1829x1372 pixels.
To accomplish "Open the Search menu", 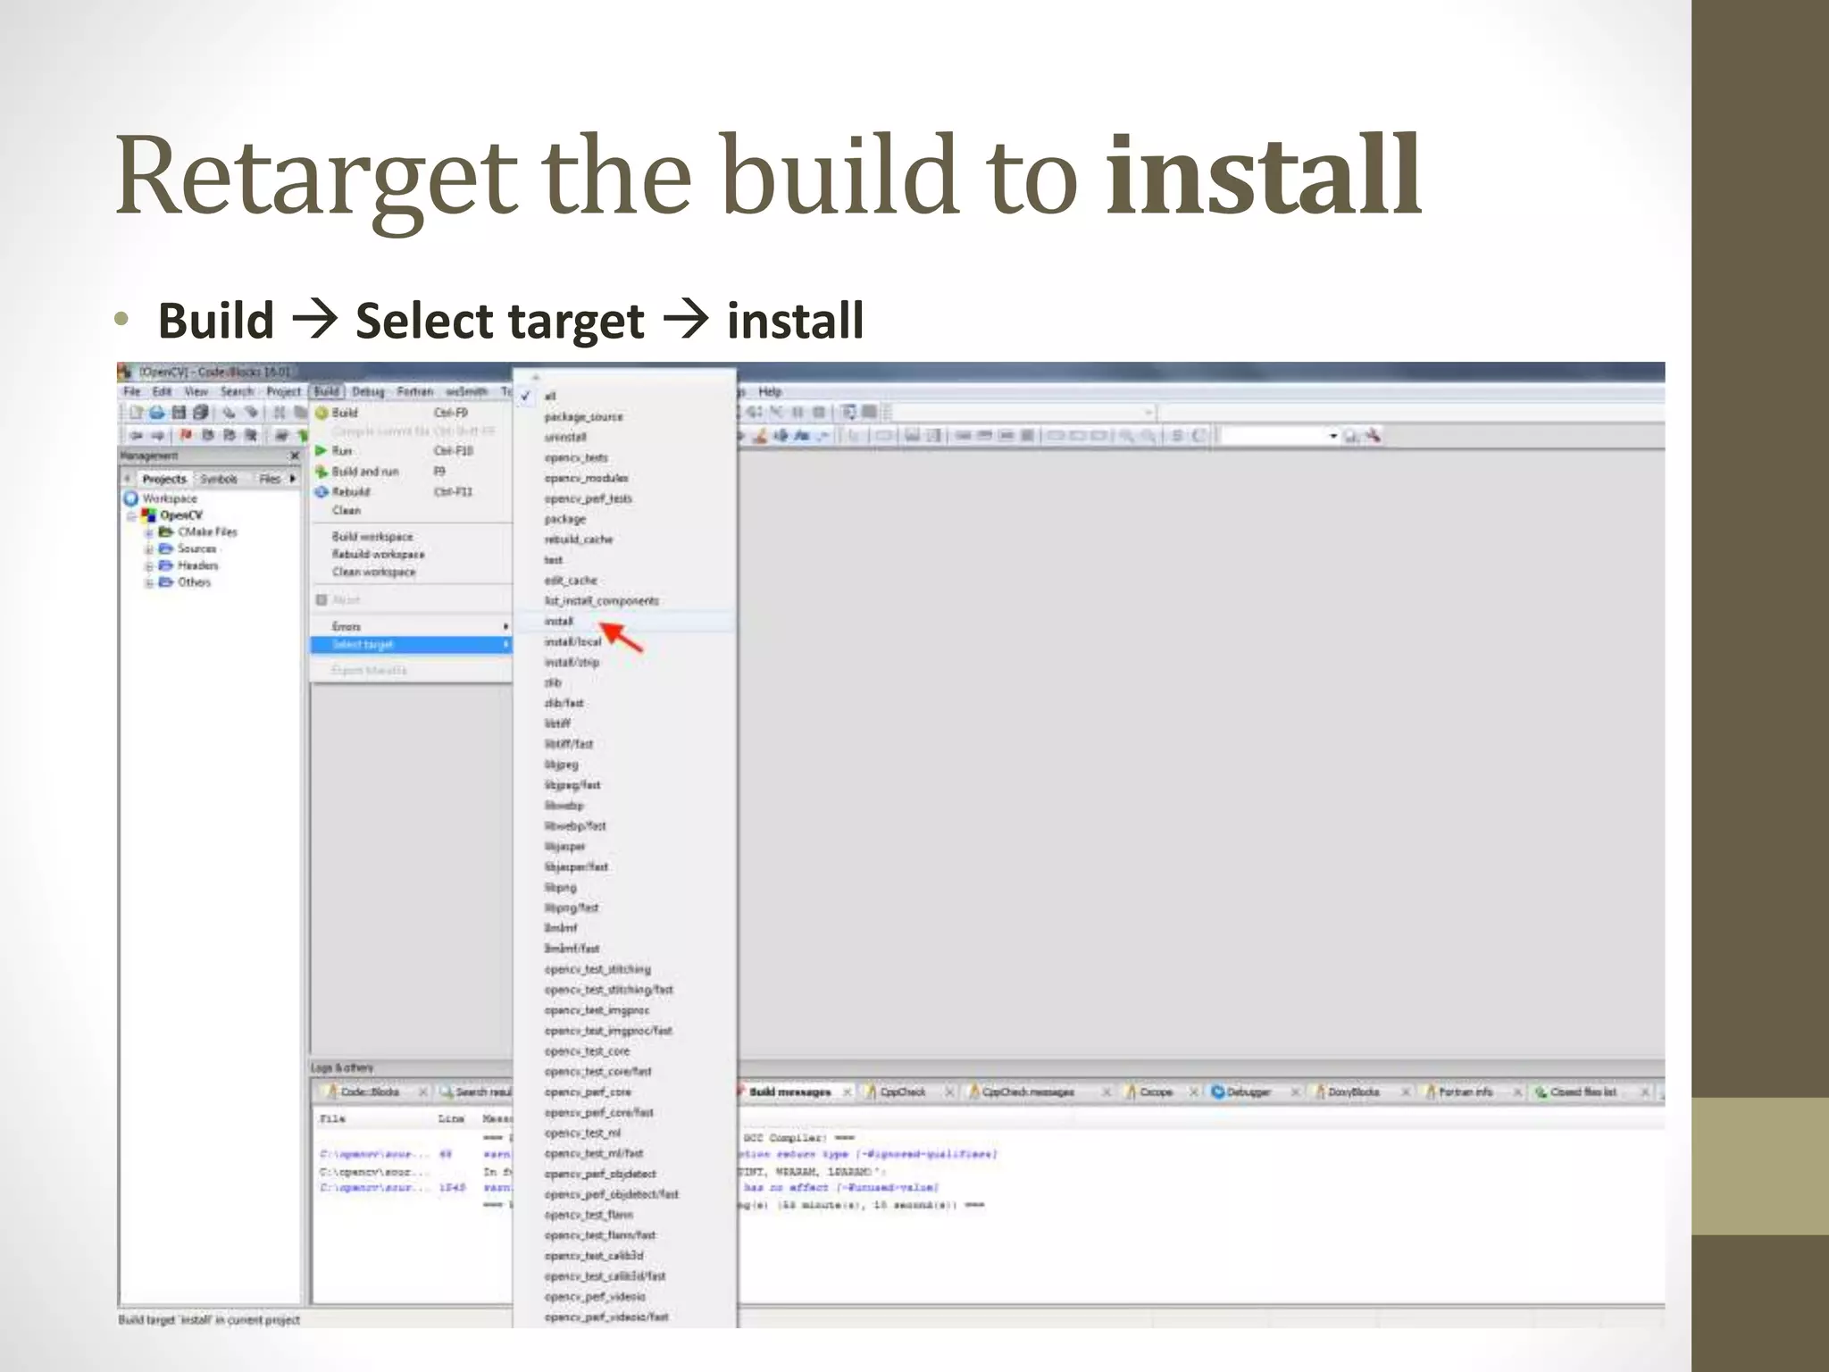I will click(x=237, y=391).
